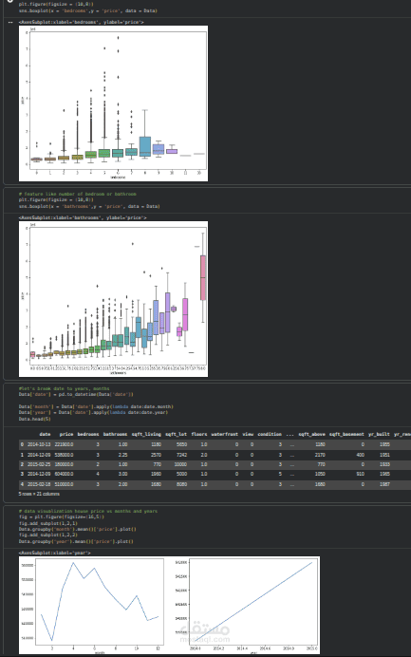Click the AxesSubplot xlabel='bathrooms' output text

point(83,217)
